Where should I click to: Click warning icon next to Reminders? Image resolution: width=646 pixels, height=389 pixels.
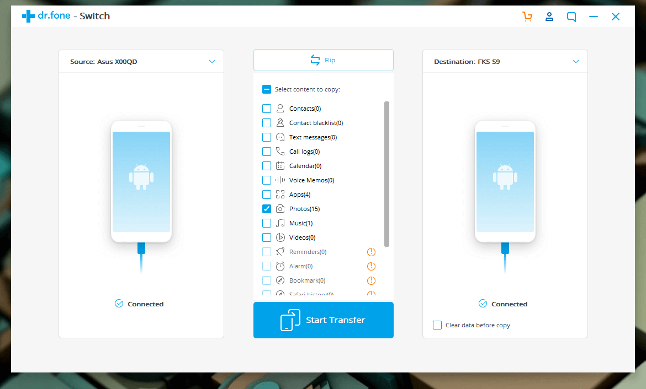coord(371,252)
